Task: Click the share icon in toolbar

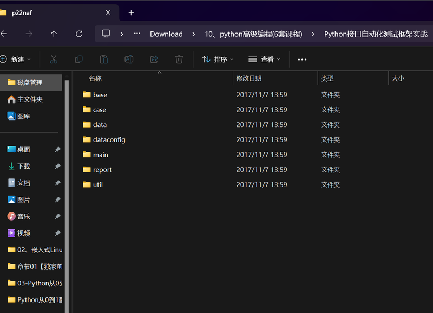Action: [154, 59]
